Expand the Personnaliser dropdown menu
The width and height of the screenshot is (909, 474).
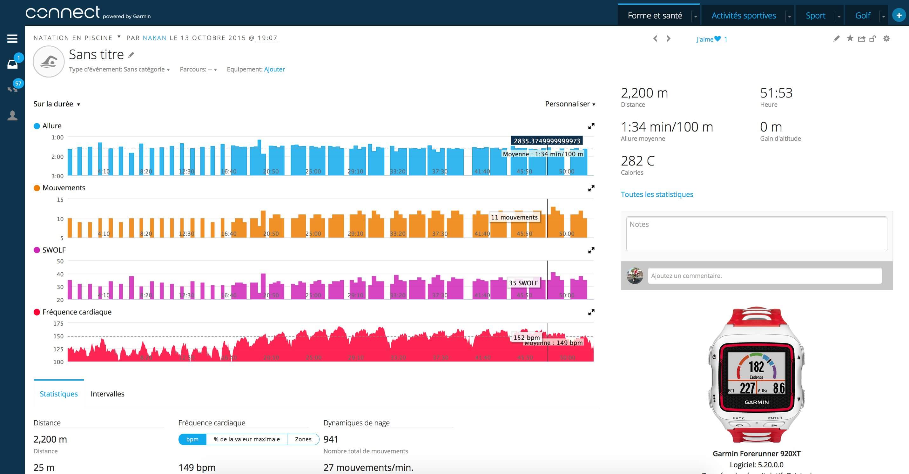pyautogui.click(x=568, y=104)
